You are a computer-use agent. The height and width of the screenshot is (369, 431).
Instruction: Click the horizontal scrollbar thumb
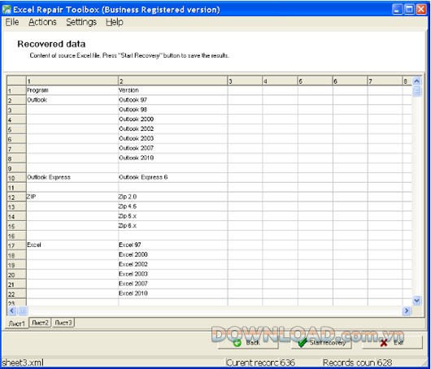tap(22, 310)
